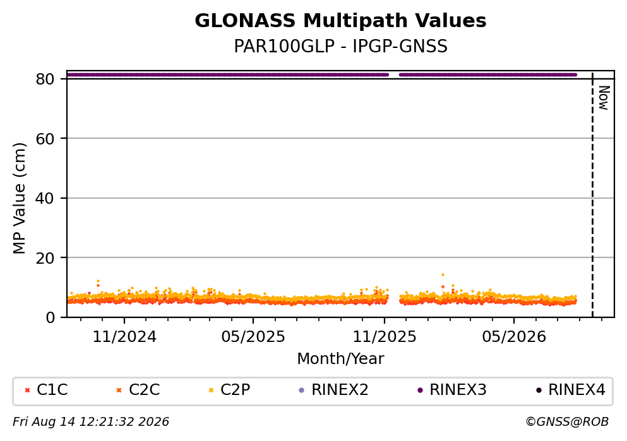The image size is (627, 441).
Task: Click the x-axis date '05/2025'
Action: pyautogui.click(x=253, y=337)
